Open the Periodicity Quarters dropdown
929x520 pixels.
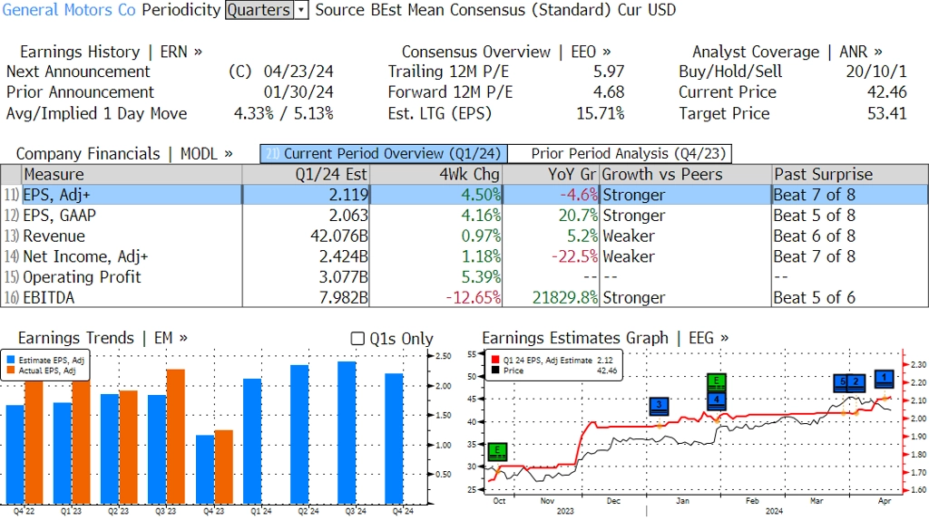tap(267, 10)
